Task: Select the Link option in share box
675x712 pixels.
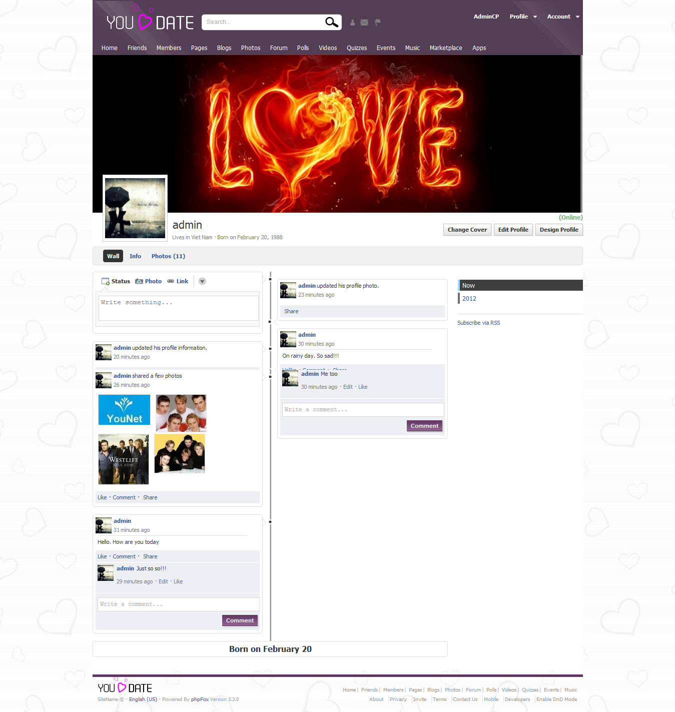Action: click(178, 281)
